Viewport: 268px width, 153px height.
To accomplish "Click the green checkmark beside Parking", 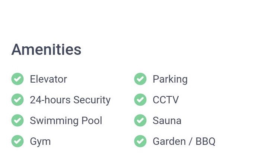I will pos(140,79).
